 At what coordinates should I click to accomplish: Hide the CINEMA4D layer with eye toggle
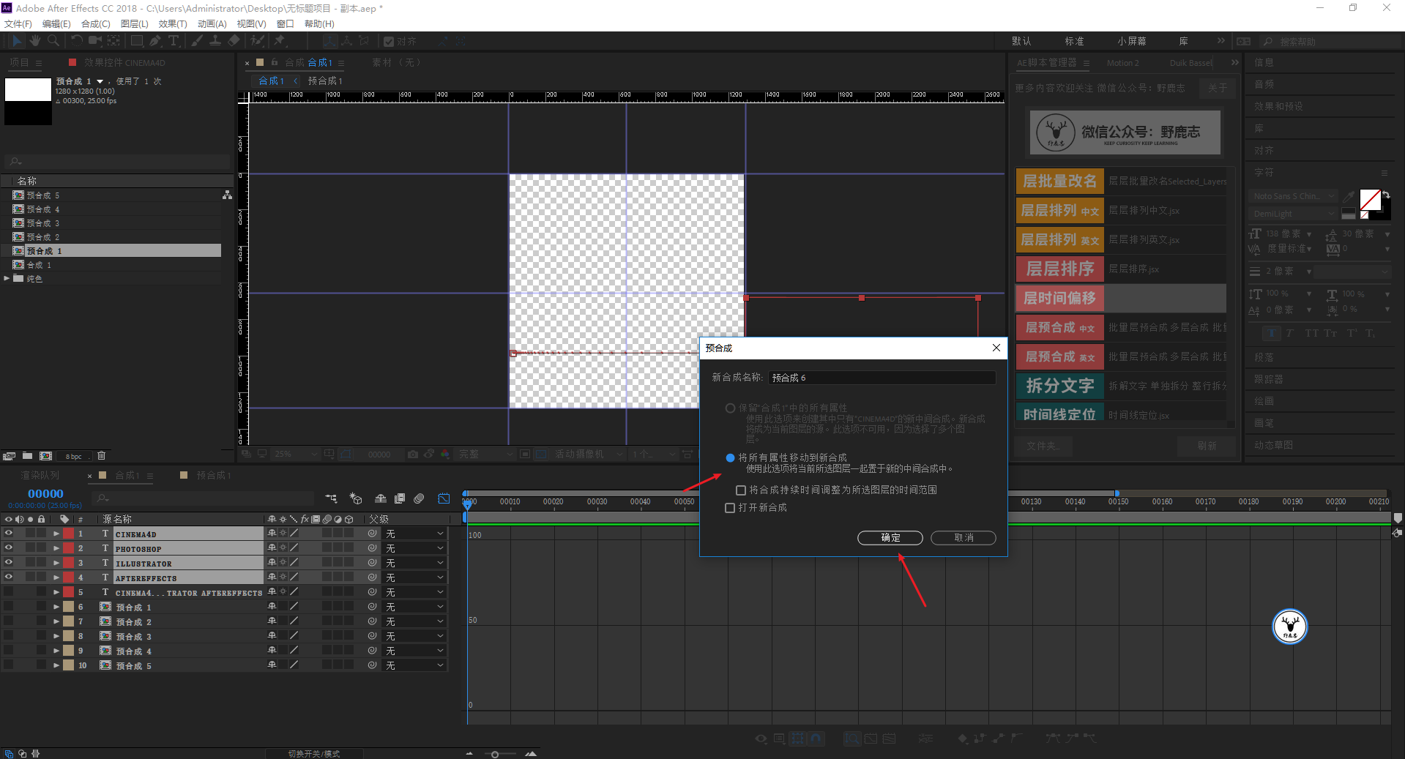point(9,534)
